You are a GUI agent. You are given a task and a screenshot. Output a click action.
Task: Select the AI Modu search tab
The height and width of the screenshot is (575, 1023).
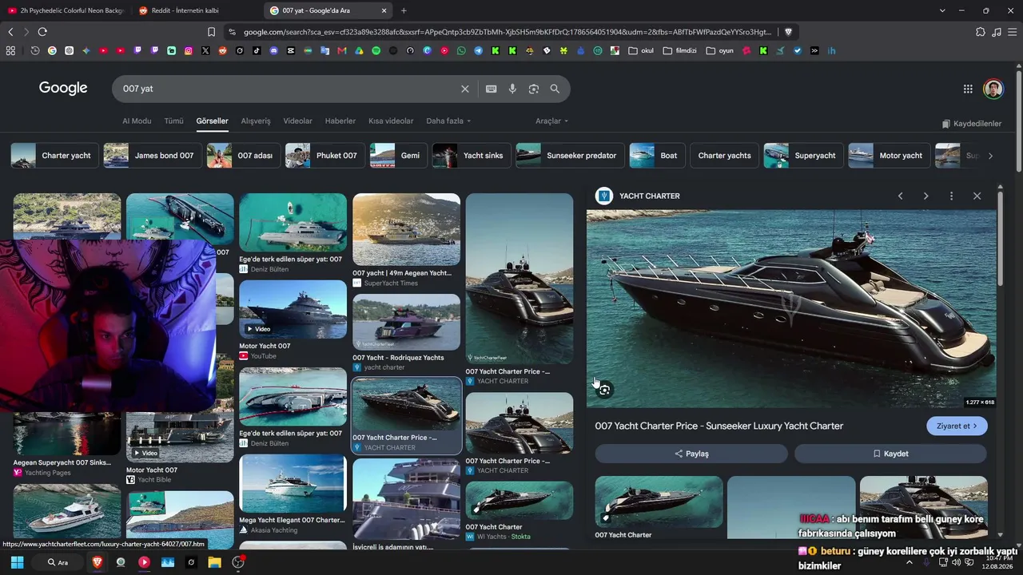[x=137, y=121]
